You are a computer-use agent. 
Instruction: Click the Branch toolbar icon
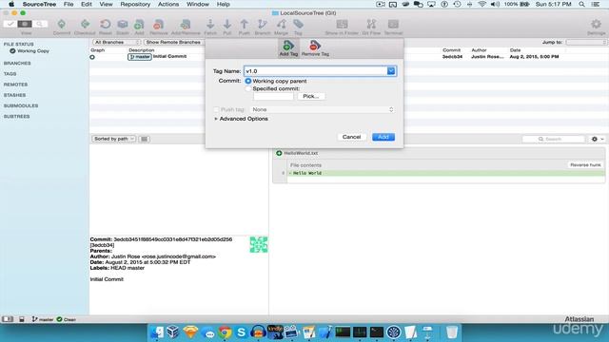(263, 25)
